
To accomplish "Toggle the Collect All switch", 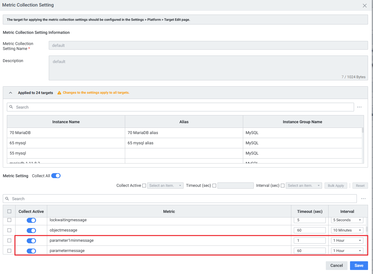I will coord(56,176).
